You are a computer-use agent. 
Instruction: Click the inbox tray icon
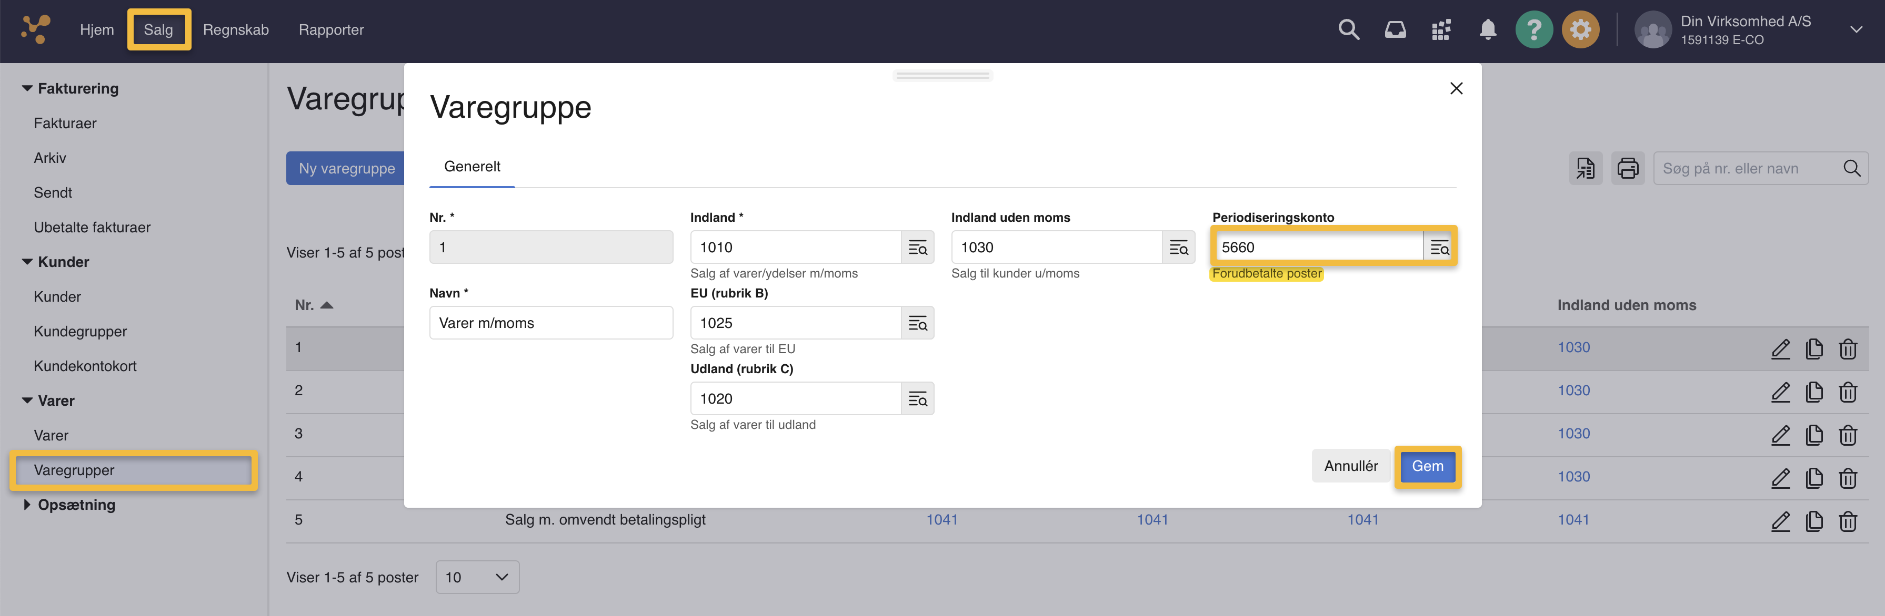1395,30
